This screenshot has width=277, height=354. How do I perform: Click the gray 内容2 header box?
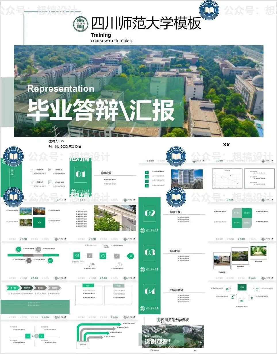(119, 286)
